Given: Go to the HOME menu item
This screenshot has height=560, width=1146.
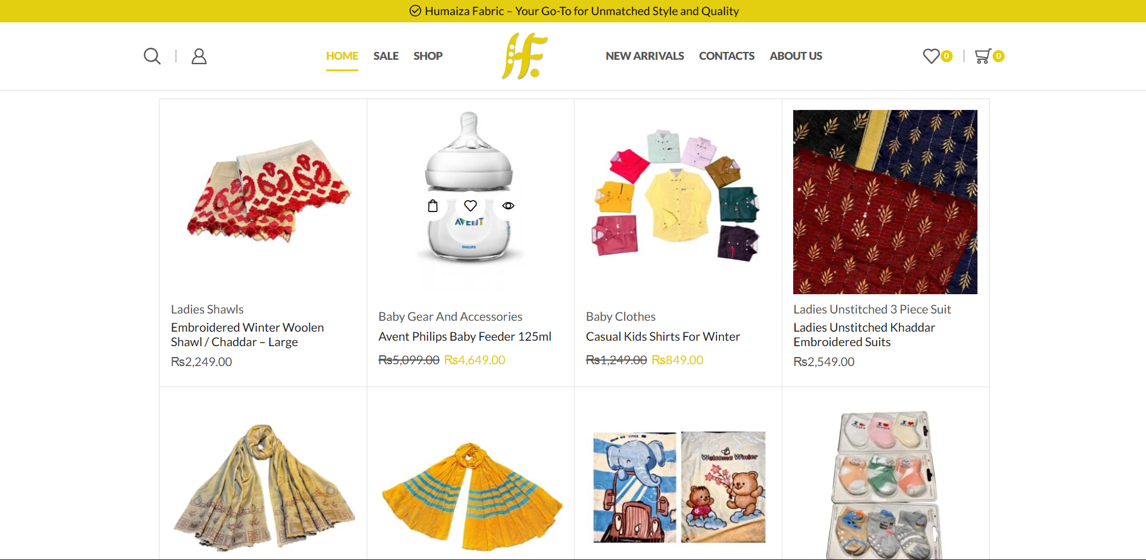Looking at the screenshot, I should click(342, 56).
